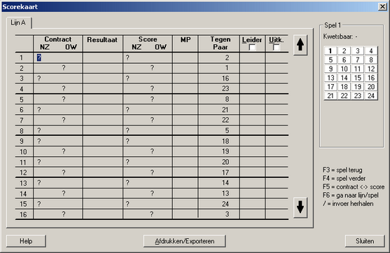Select spel 7 in the Spel grid
The width and height of the screenshot is (390, 253).
click(358, 60)
